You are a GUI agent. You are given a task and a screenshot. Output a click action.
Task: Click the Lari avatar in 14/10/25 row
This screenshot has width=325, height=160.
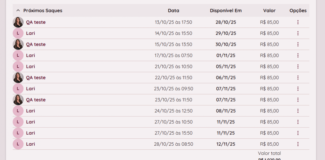point(18,33)
